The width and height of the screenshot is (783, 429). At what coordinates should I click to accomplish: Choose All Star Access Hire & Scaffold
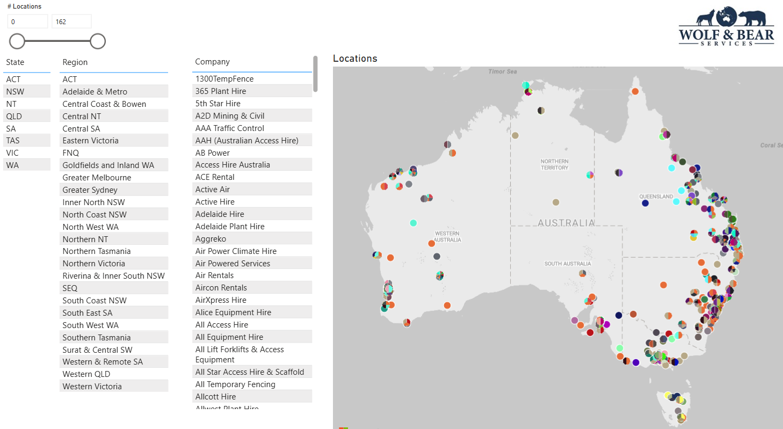click(252, 372)
